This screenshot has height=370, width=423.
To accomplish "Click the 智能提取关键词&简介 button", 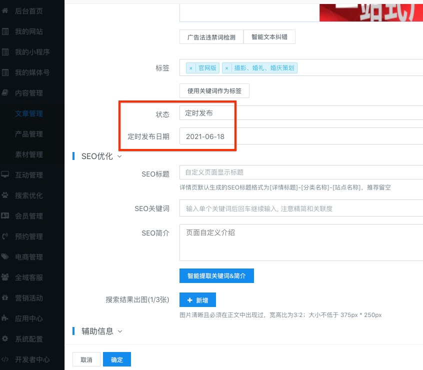I will point(216,275).
